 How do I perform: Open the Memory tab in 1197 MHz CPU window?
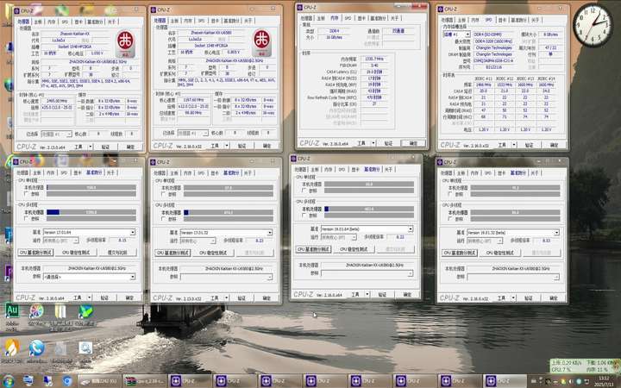click(x=188, y=20)
